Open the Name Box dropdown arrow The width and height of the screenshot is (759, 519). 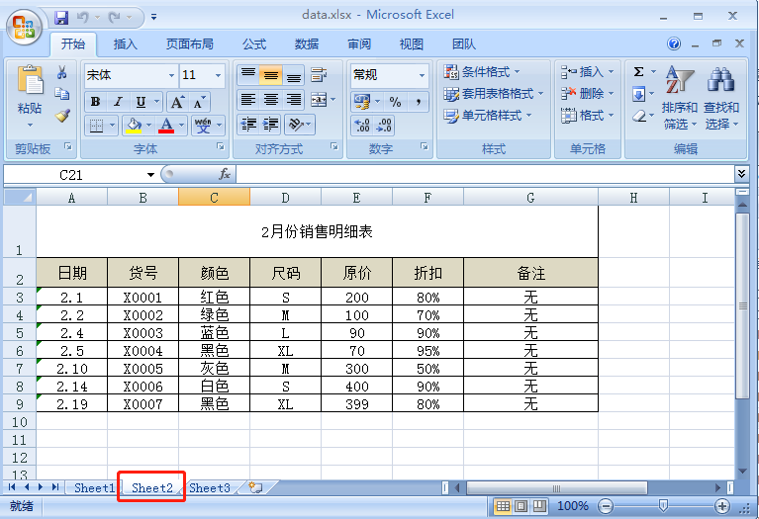[x=151, y=175]
